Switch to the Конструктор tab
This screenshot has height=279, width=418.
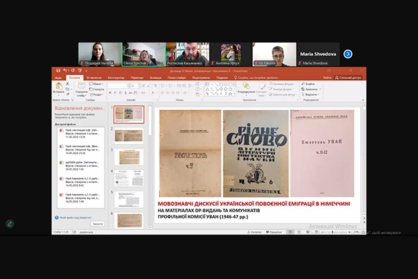click(x=116, y=77)
